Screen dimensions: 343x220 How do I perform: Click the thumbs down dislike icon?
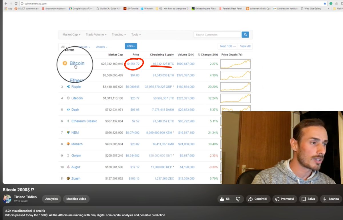[238, 199]
